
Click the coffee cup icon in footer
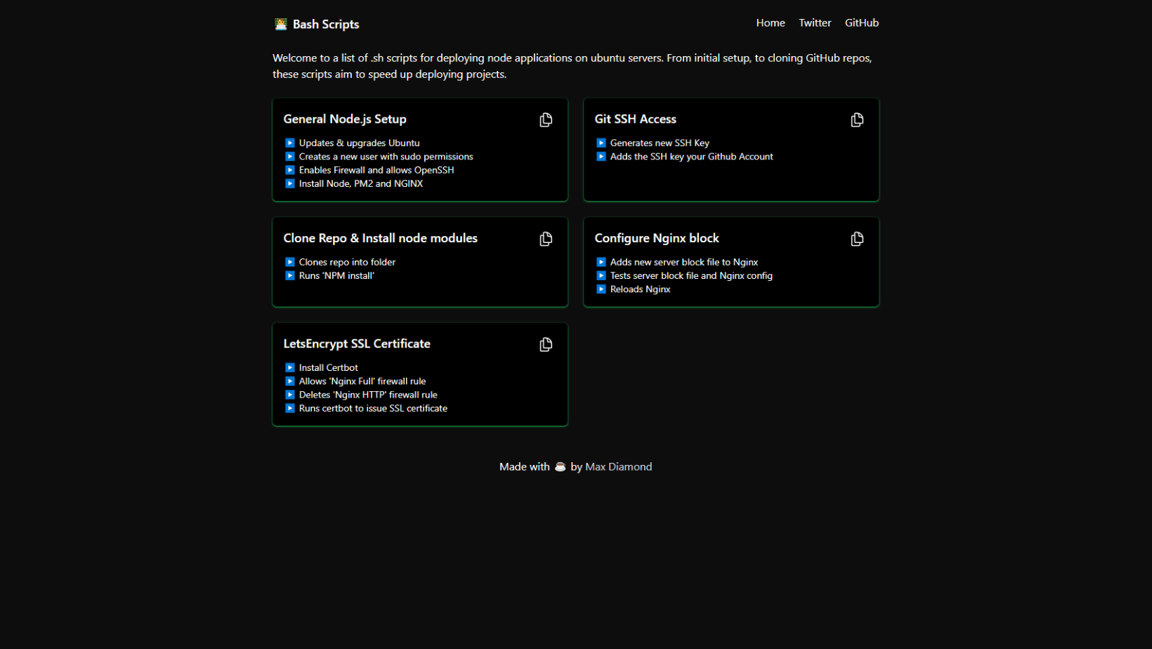(560, 467)
